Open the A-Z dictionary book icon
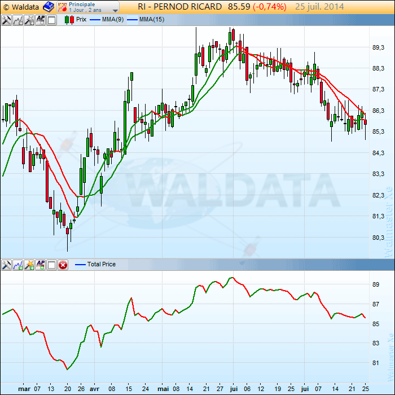395x395 pixels. point(49,7)
